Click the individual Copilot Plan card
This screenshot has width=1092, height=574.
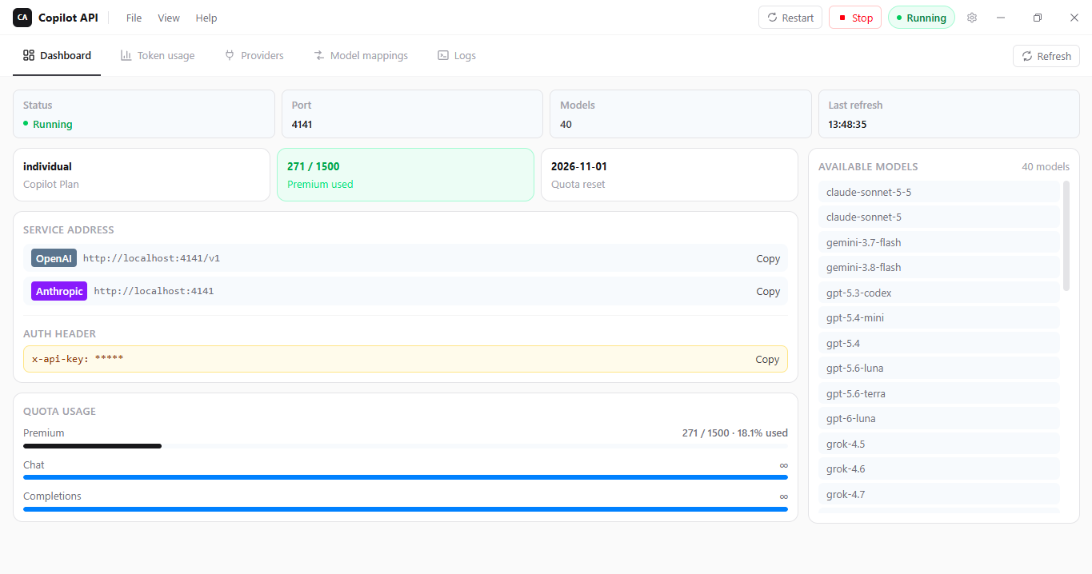(x=142, y=174)
